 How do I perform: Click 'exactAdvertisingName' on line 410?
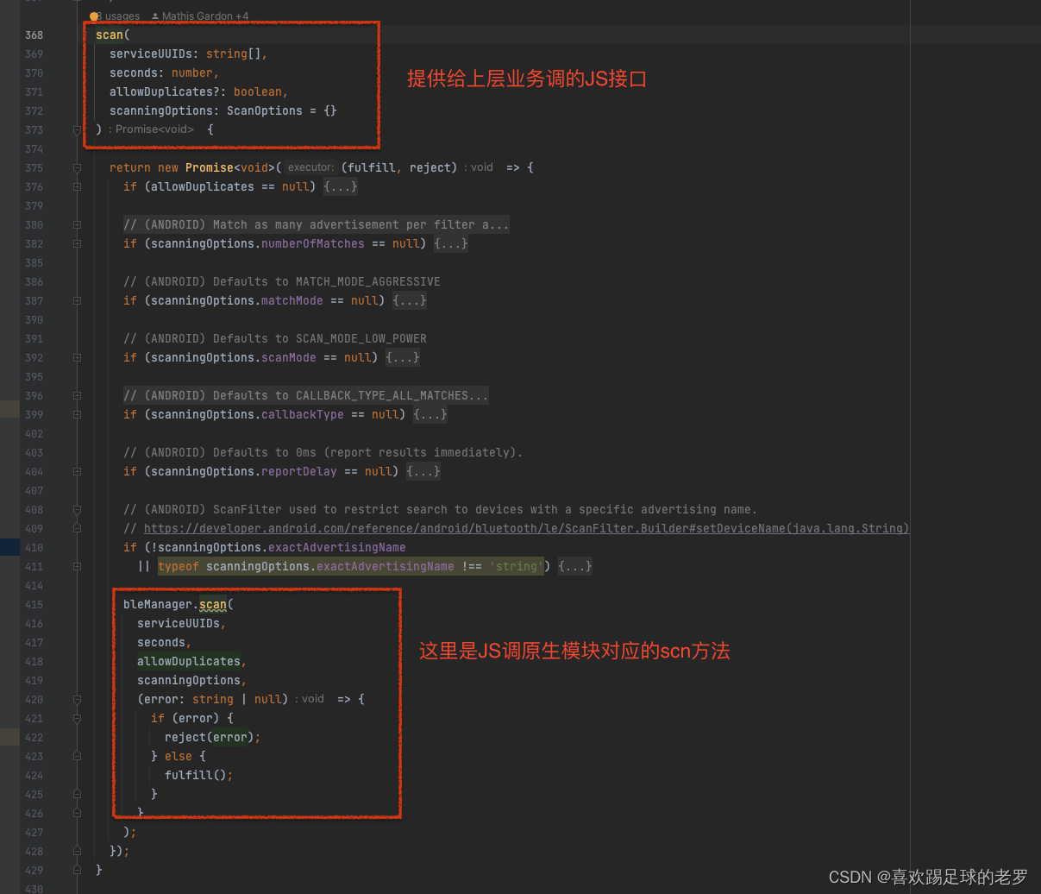coord(337,548)
